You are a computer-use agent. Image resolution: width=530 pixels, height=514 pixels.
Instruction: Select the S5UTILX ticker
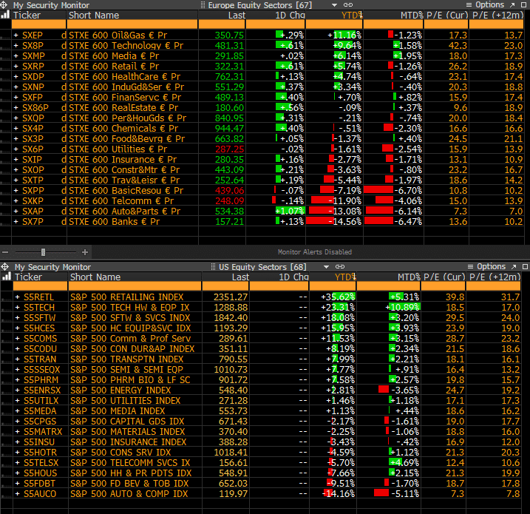[x=41, y=400]
